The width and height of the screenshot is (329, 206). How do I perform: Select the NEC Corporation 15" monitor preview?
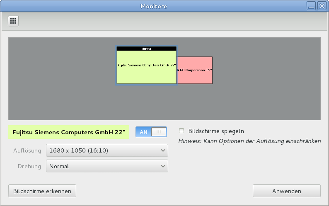(195, 70)
